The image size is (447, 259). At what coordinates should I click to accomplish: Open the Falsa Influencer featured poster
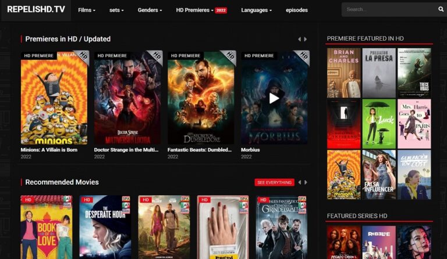(x=379, y=175)
